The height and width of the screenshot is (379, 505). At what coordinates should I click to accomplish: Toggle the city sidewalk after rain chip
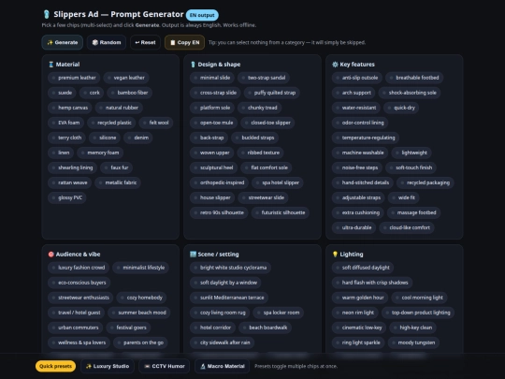coord(222,343)
